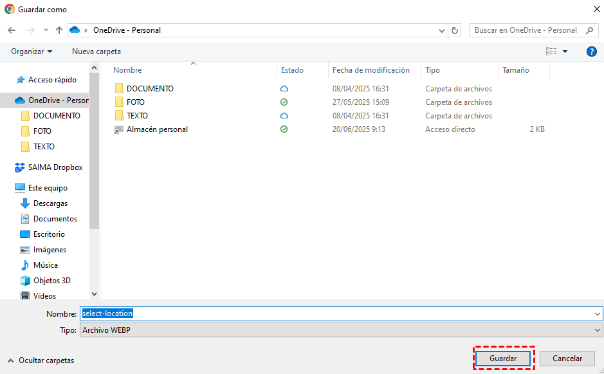Image resolution: width=604 pixels, height=374 pixels.
Task: Expand the address bar history dropdown
Action: tap(442, 30)
